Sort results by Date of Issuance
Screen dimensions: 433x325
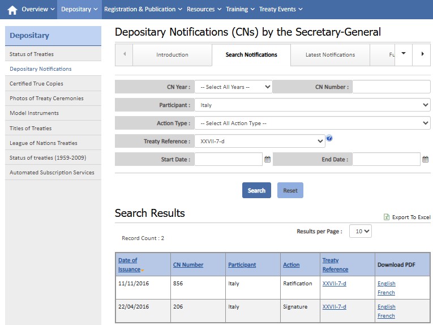click(x=128, y=264)
